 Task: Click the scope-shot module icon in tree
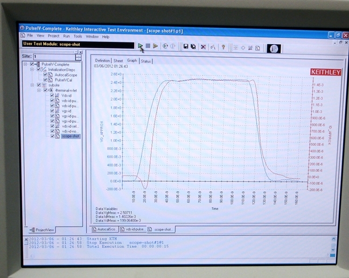[x=58, y=136]
